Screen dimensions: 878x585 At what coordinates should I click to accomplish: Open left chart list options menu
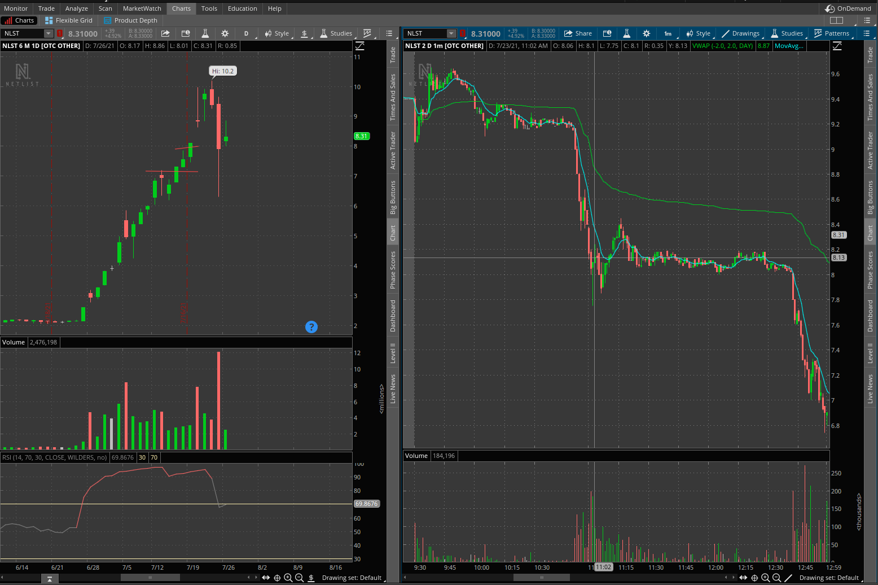click(x=389, y=33)
